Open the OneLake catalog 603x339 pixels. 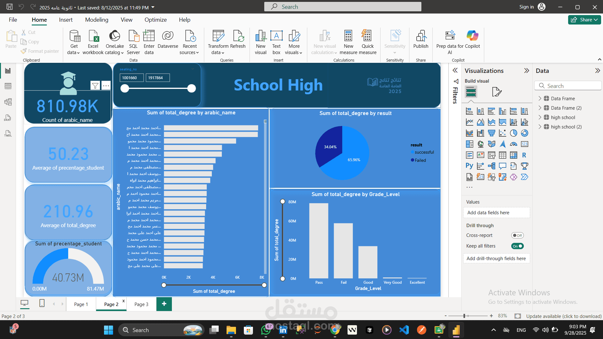point(115,42)
